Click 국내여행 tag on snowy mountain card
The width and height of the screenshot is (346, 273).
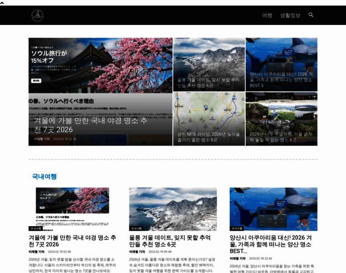click(136, 228)
